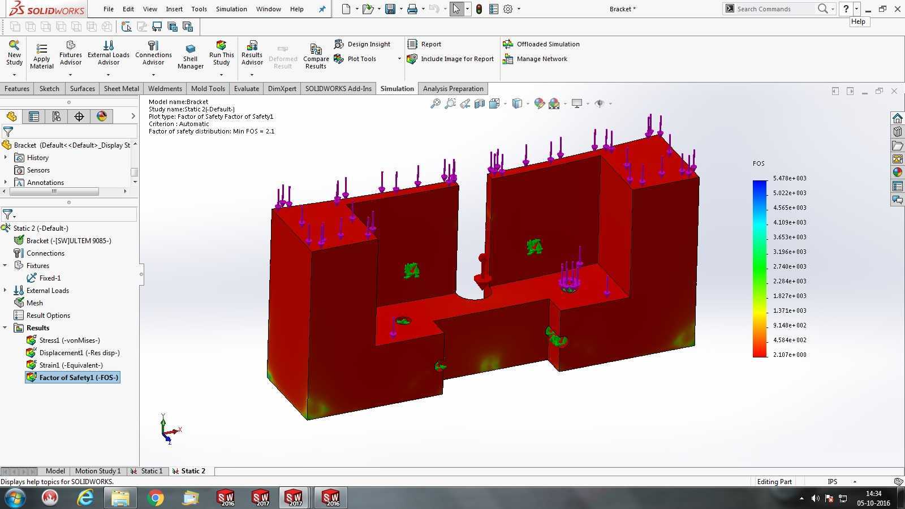Open Design Library task pane
Screen dimensions: 905x509
pyautogui.click(x=898, y=132)
